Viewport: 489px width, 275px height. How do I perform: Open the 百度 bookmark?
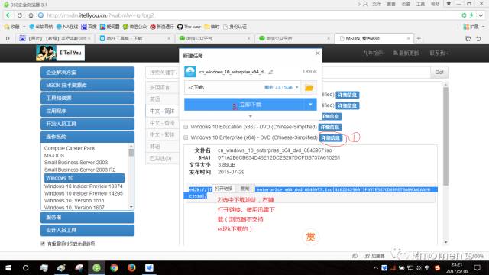[x=89, y=27]
